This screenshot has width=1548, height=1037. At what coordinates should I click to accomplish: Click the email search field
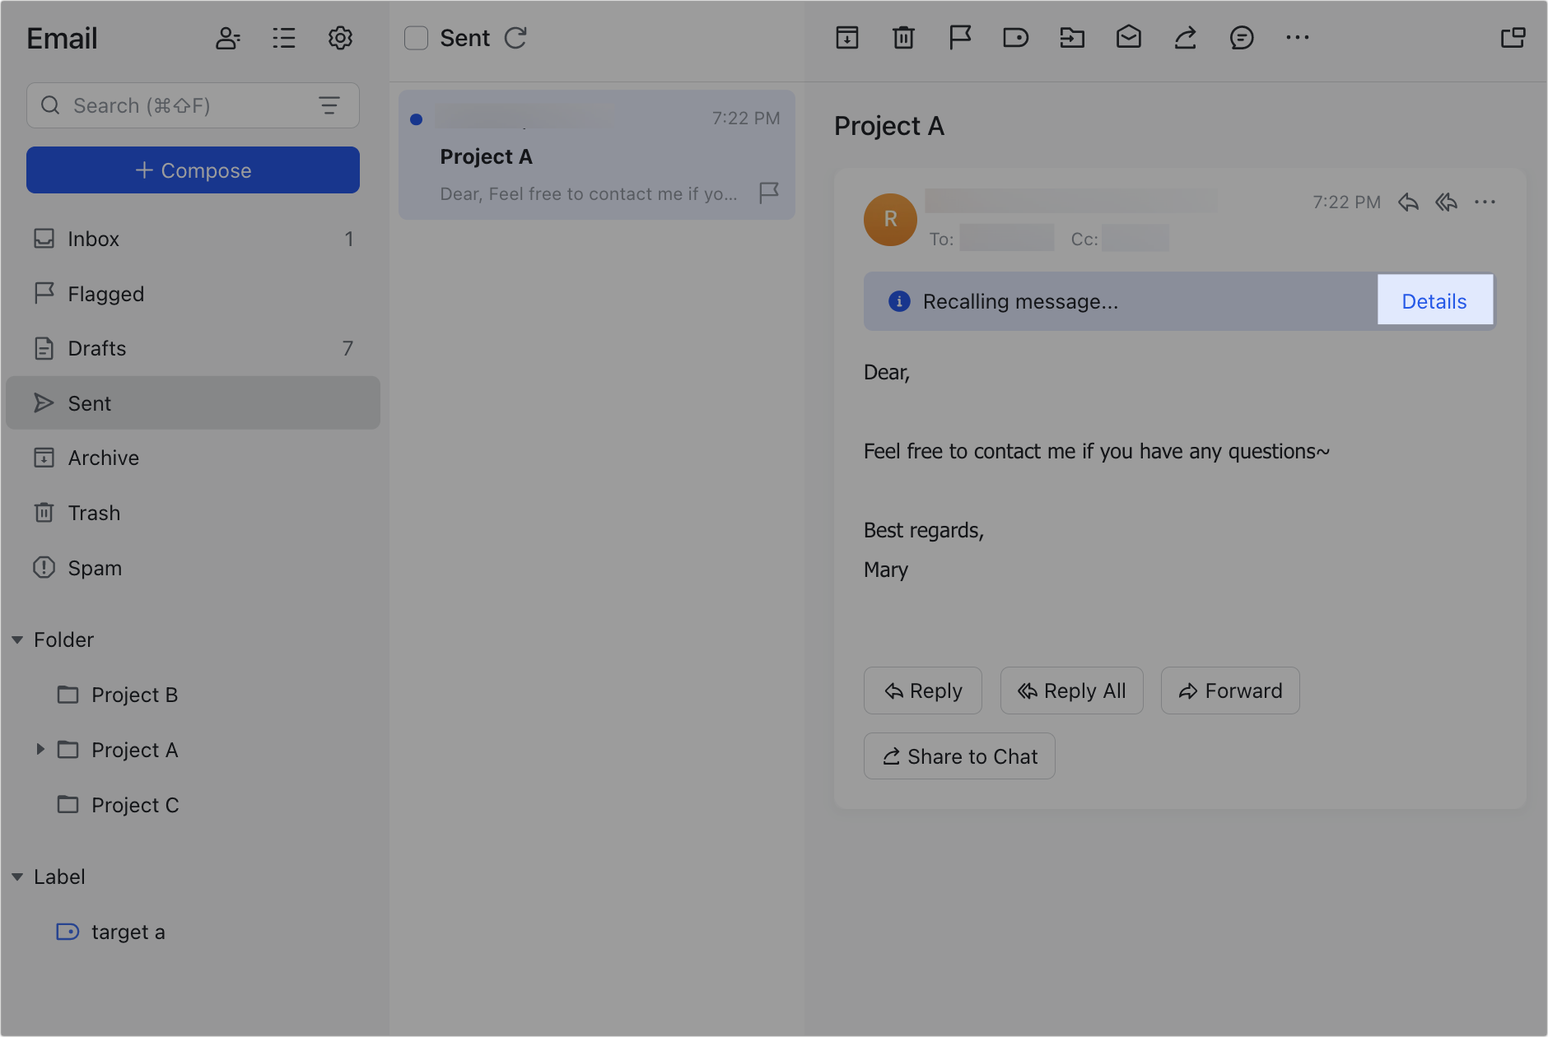[x=181, y=105]
